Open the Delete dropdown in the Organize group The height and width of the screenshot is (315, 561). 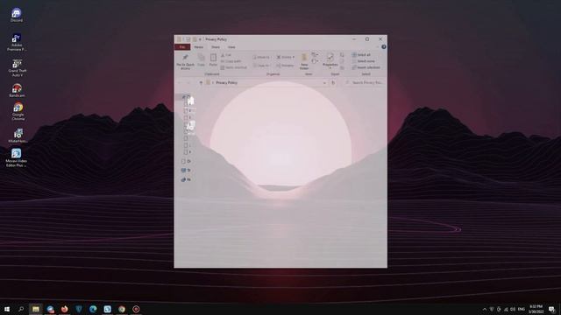pyautogui.click(x=286, y=57)
